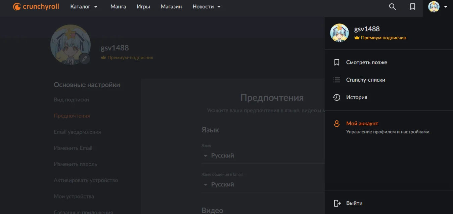
Task: Expand the Новости dropdown menu
Action: [207, 7]
